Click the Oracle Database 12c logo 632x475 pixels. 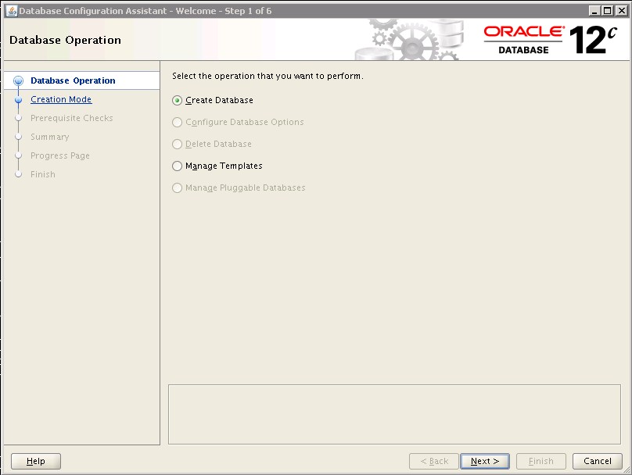[551, 40]
